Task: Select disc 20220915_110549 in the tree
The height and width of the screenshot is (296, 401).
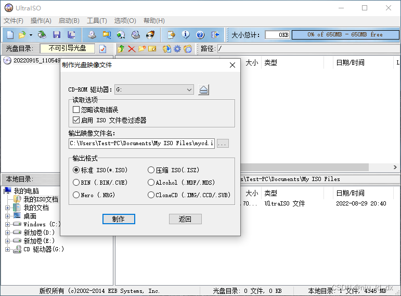Action: [37, 60]
